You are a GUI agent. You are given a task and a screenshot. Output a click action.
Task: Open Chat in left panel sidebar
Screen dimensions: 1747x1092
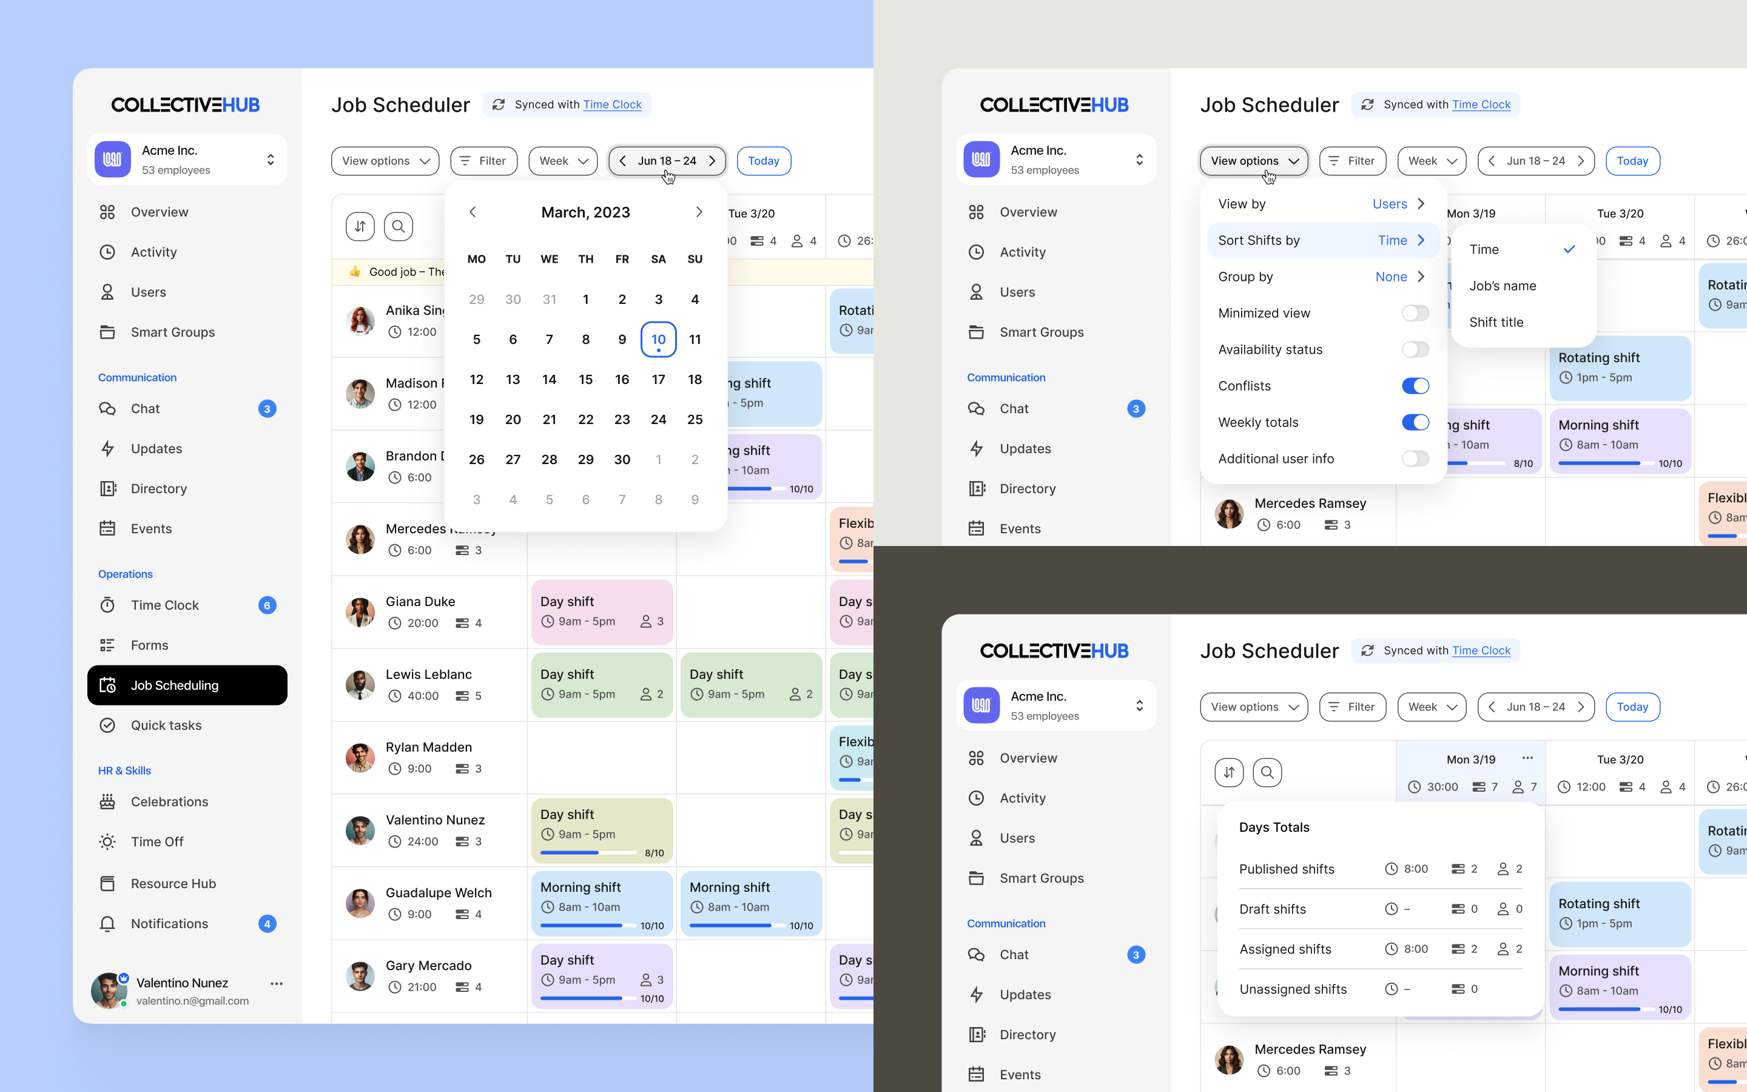pyautogui.click(x=187, y=409)
